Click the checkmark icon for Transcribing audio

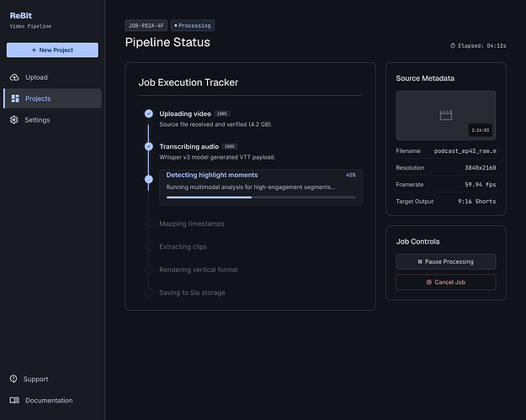point(149,146)
